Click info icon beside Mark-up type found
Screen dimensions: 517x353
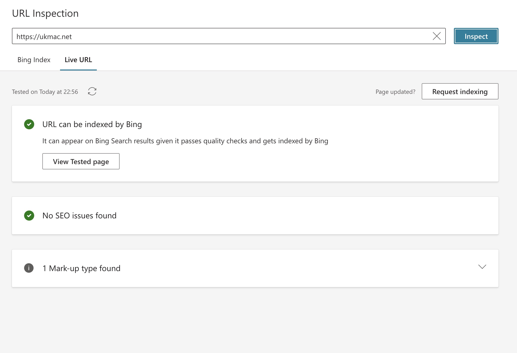(29, 268)
